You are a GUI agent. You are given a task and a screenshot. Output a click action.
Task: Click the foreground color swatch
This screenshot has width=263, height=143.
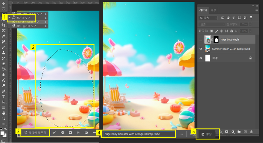click(2, 133)
